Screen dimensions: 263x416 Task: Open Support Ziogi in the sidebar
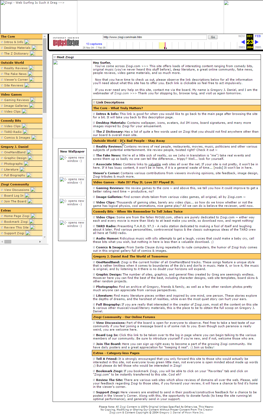pos(14,233)
